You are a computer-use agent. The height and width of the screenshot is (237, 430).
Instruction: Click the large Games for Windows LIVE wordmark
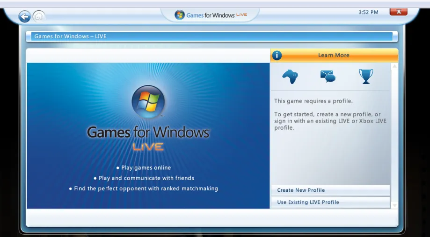[x=148, y=132]
